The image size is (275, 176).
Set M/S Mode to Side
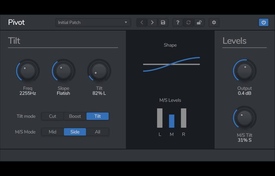[75, 132]
